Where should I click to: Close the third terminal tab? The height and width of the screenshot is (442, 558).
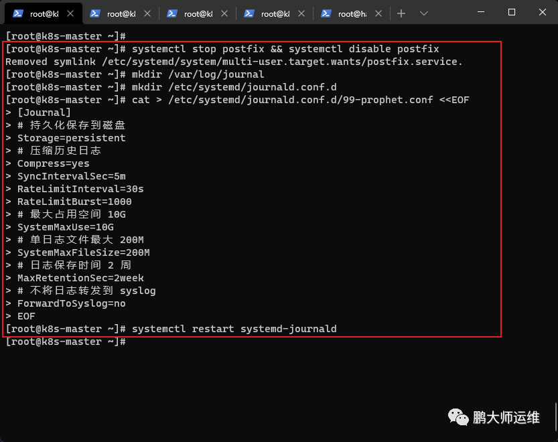224,13
